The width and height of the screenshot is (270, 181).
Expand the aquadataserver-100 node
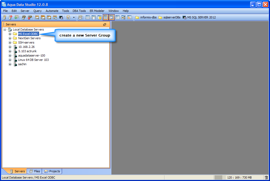pos(10,55)
